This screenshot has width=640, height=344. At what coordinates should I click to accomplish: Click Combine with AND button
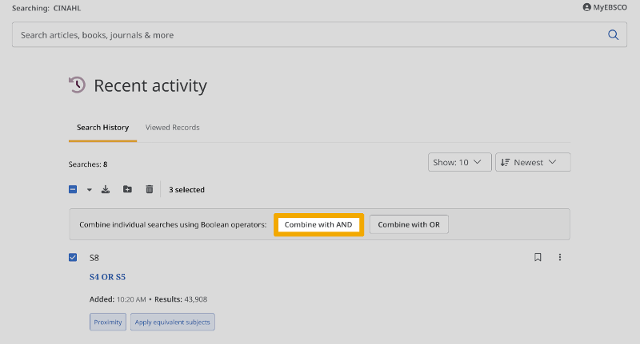pyautogui.click(x=318, y=225)
